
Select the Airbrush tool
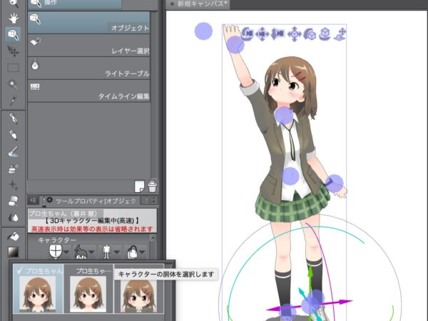tap(13, 168)
